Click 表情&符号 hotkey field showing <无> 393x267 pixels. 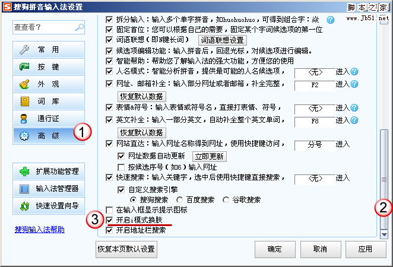315,109
